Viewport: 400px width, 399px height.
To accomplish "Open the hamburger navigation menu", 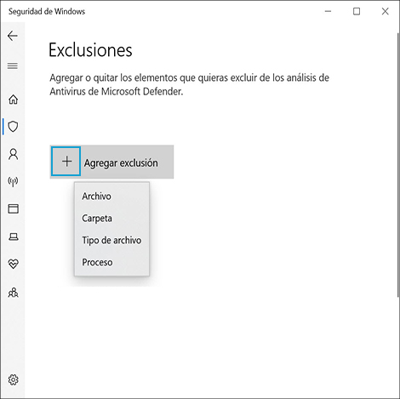I will coord(13,66).
